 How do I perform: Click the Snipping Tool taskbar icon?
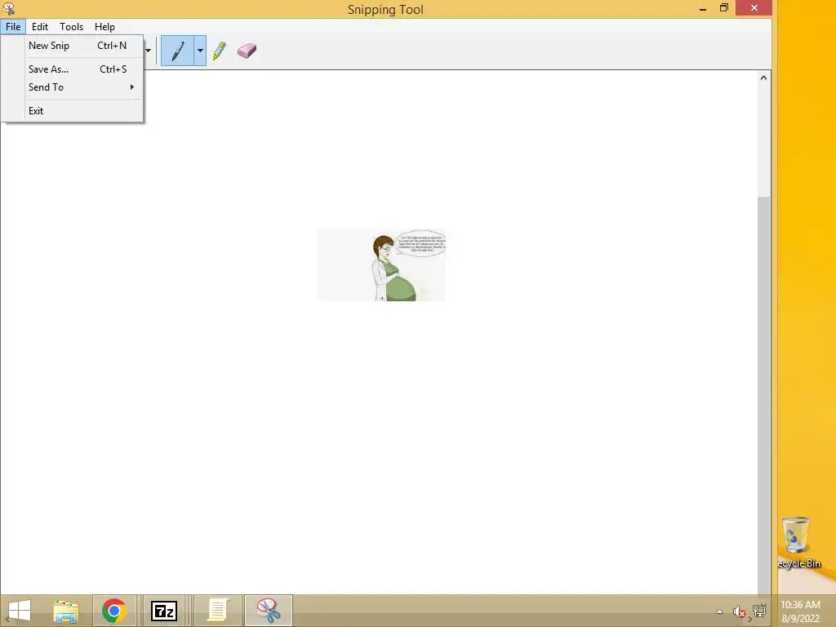268,611
